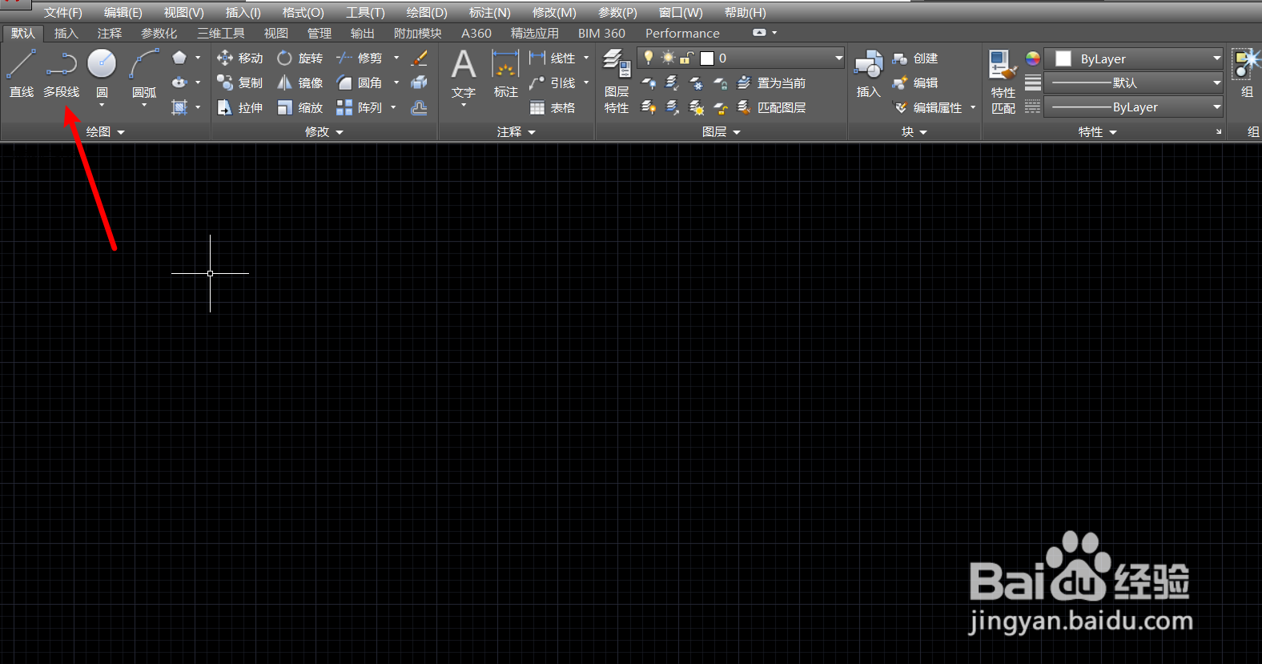Screen dimensions: 1262x664
Task: Click 编辑 (Edit) block button
Action: point(915,82)
